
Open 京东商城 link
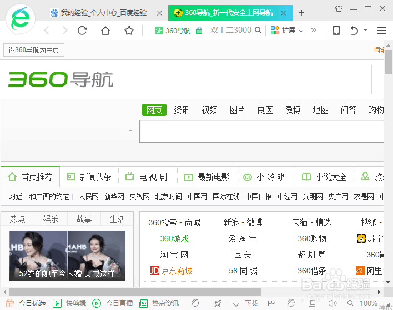click(x=172, y=271)
